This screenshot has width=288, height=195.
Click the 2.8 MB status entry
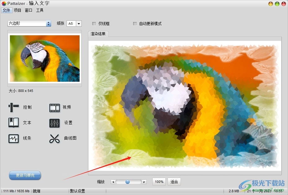234,191
